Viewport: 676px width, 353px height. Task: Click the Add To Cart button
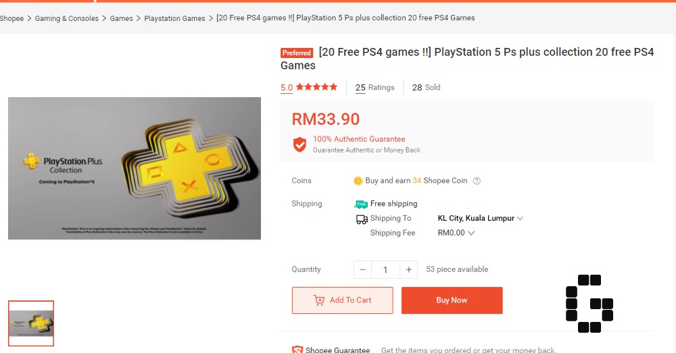(342, 300)
